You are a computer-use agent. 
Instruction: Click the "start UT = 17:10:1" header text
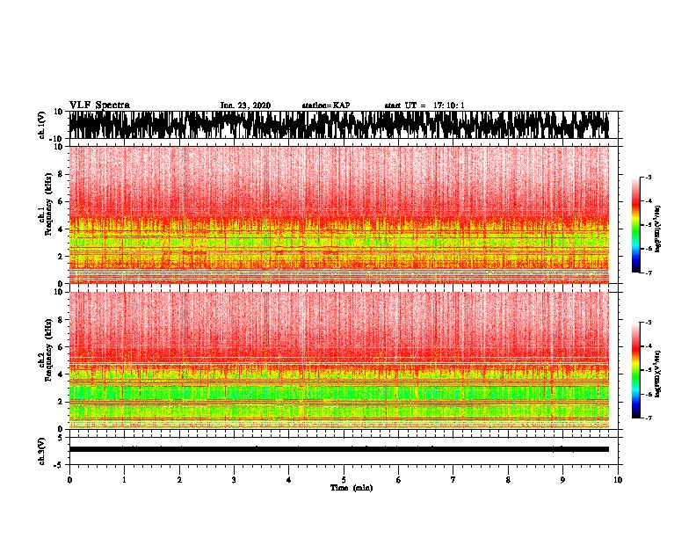424,105
